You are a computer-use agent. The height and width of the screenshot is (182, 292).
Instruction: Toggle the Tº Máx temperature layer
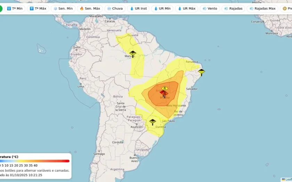pyautogui.click(x=38, y=8)
